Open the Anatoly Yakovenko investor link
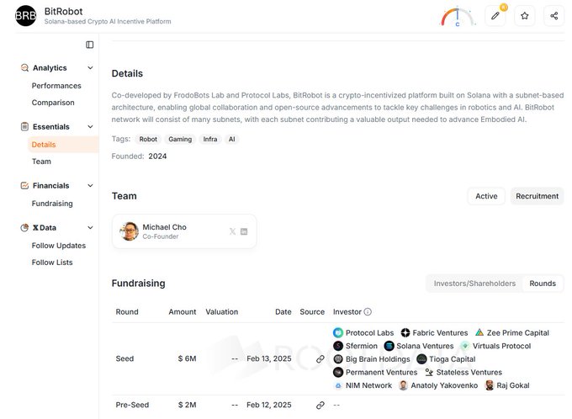Viewport: 572px width, 419px height. 444,385
